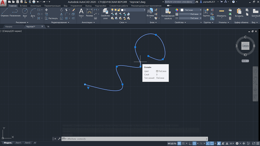The image size is (260, 146).
Task: Expand the Рисование panel
Action: pos(22,22)
